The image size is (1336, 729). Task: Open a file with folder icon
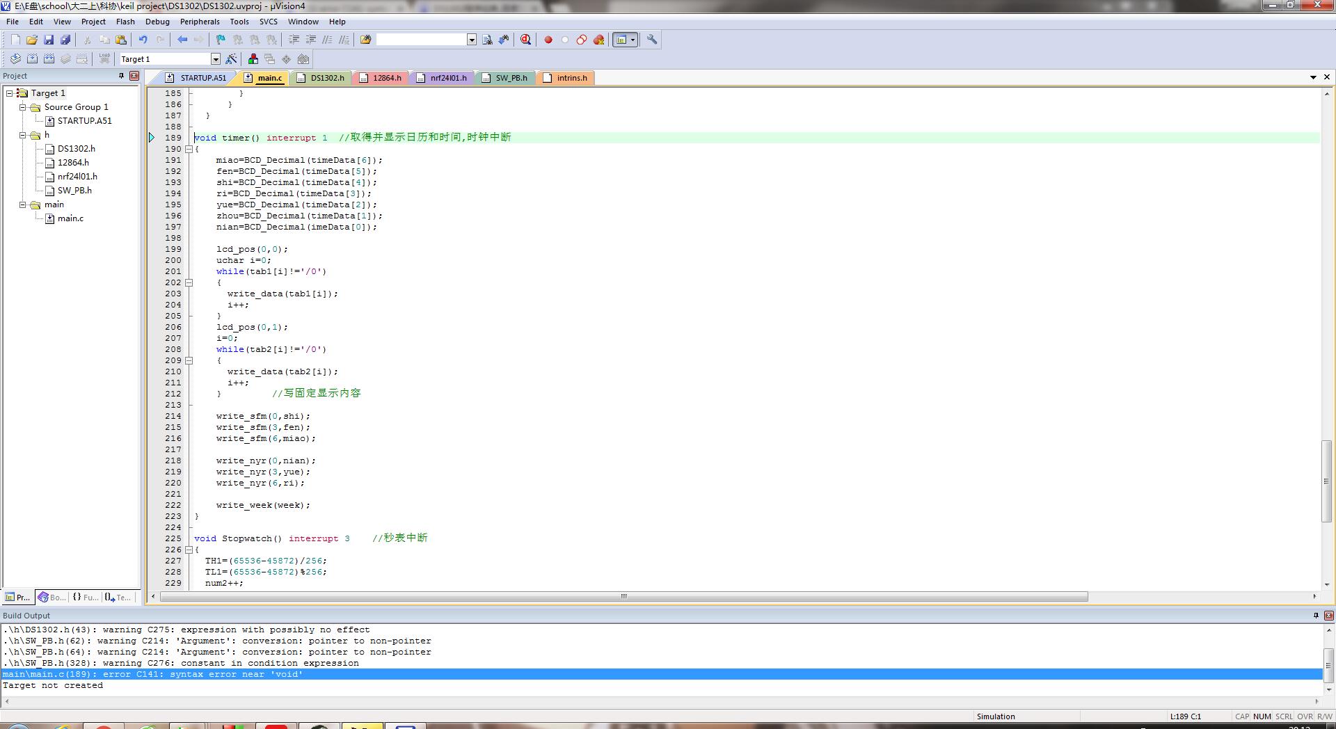32,40
